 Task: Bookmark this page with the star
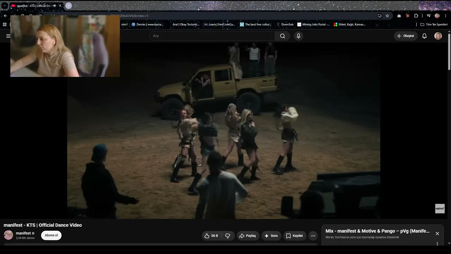(387, 16)
